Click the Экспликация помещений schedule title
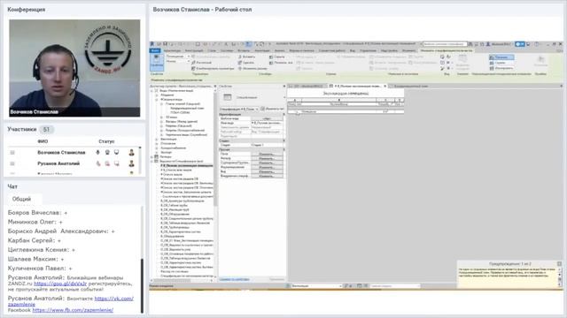Screen dimensions: 567x318 tap(346, 94)
